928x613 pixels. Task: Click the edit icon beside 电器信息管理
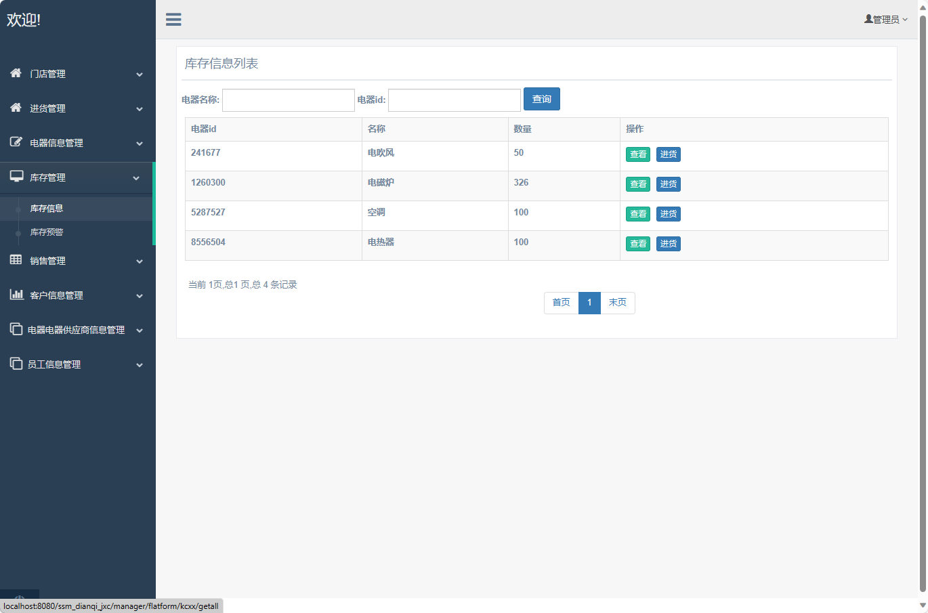point(16,142)
